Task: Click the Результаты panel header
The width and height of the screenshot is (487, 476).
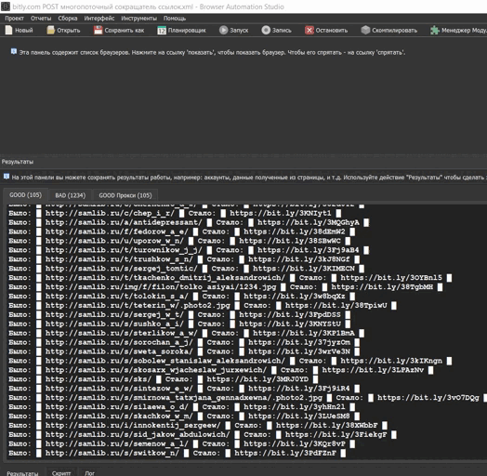Action: point(18,162)
